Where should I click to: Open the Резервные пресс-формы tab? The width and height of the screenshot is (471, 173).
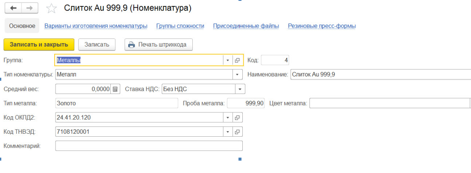coord(321,26)
